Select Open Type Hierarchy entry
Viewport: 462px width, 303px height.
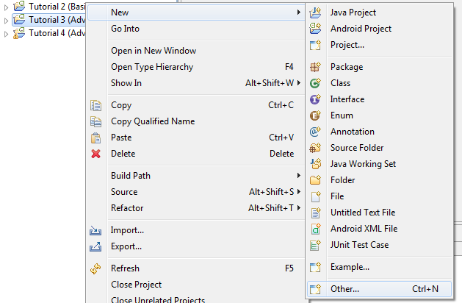pos(152,67)
